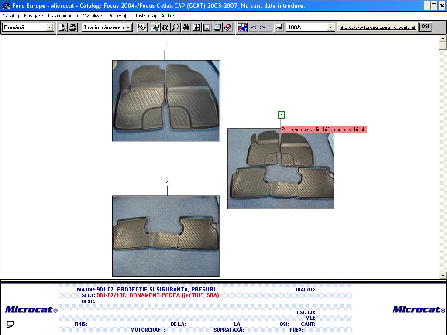The width and height of the screenshot is (447, 335).
Task: Click the speech bubble notes icon
Action: 279,27
